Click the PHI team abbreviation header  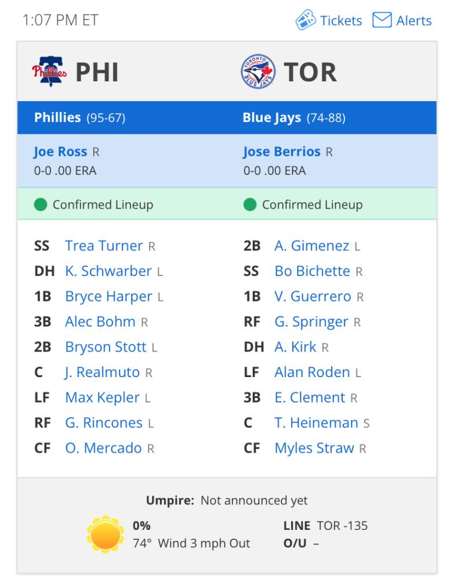(x=97, y=72)
